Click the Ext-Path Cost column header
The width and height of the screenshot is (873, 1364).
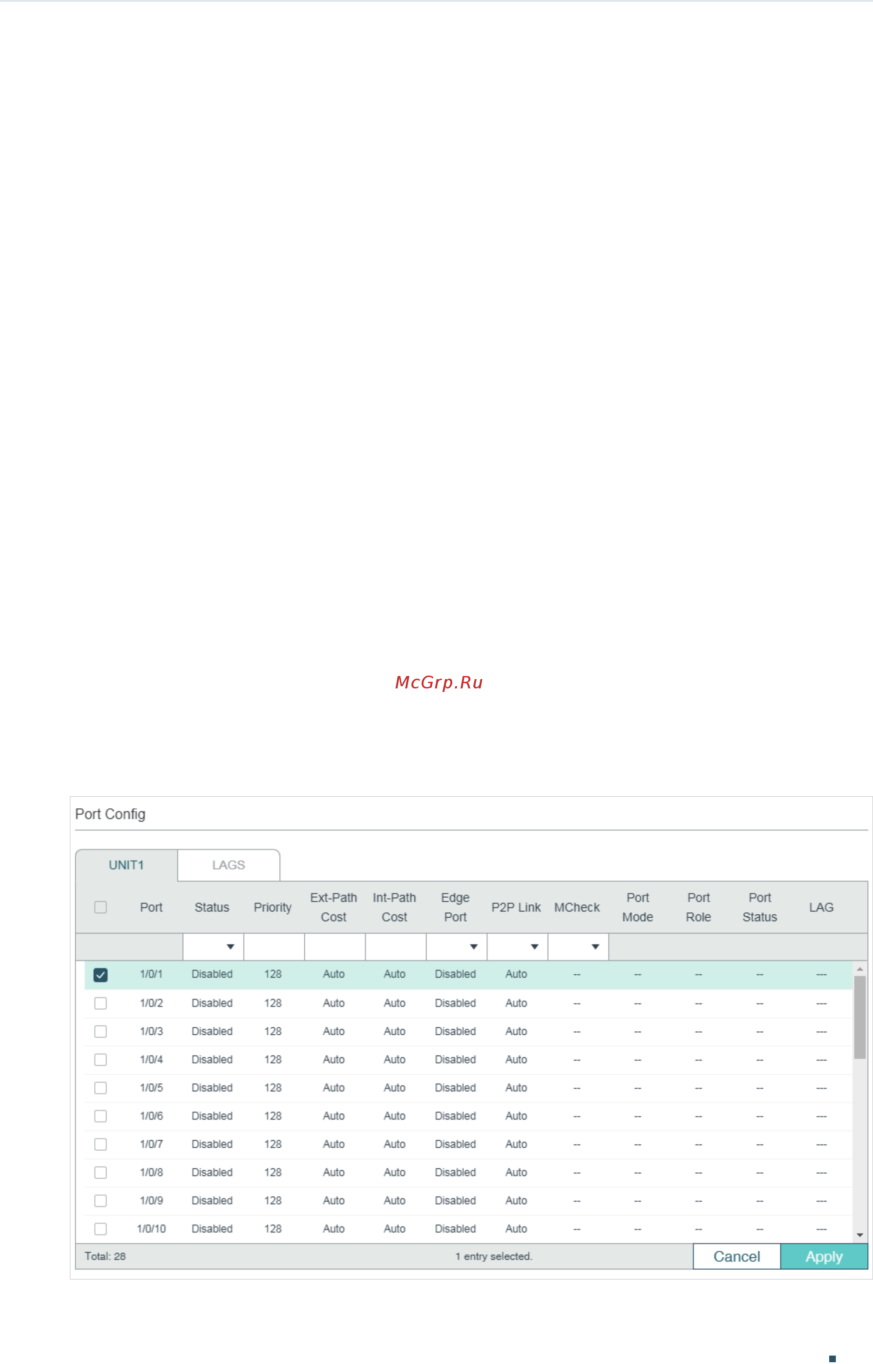(334, 908)
